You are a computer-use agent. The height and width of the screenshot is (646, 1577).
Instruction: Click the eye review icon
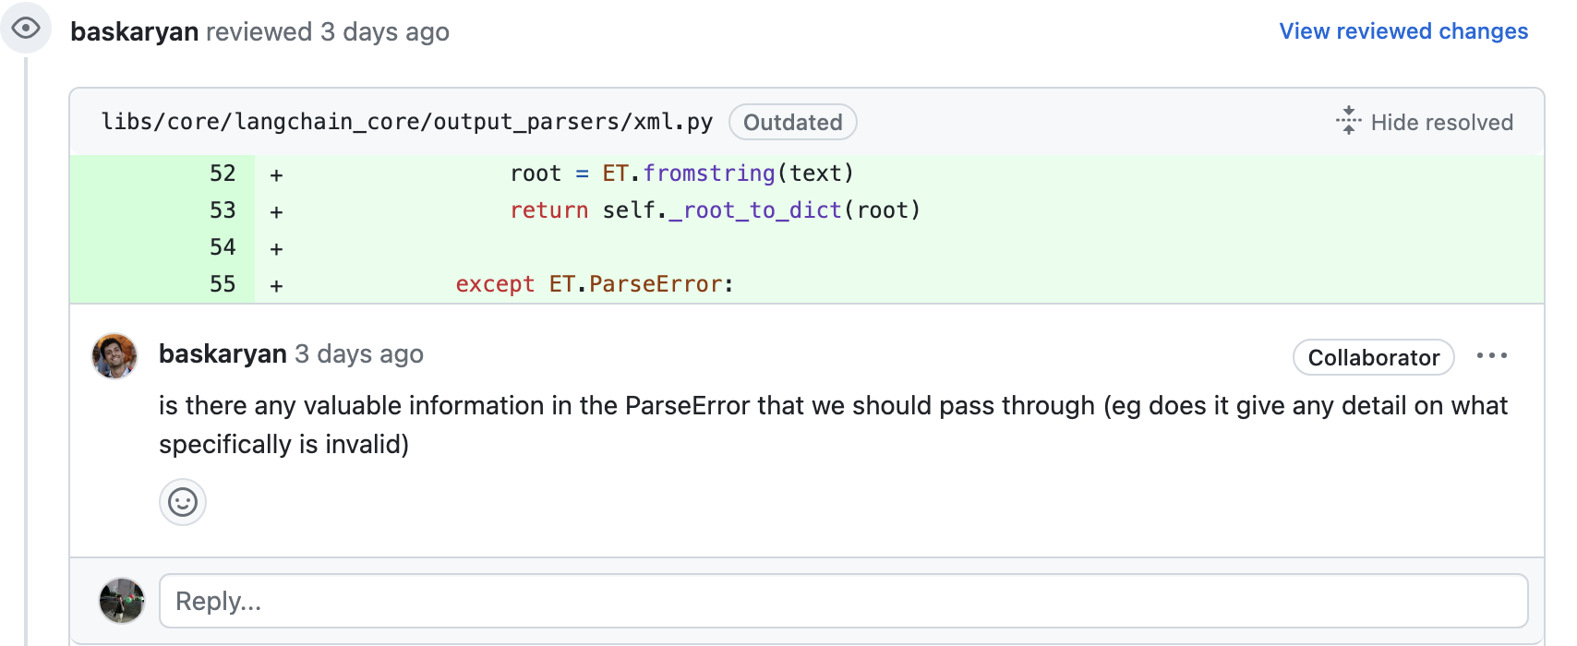[x=26, y=28]
